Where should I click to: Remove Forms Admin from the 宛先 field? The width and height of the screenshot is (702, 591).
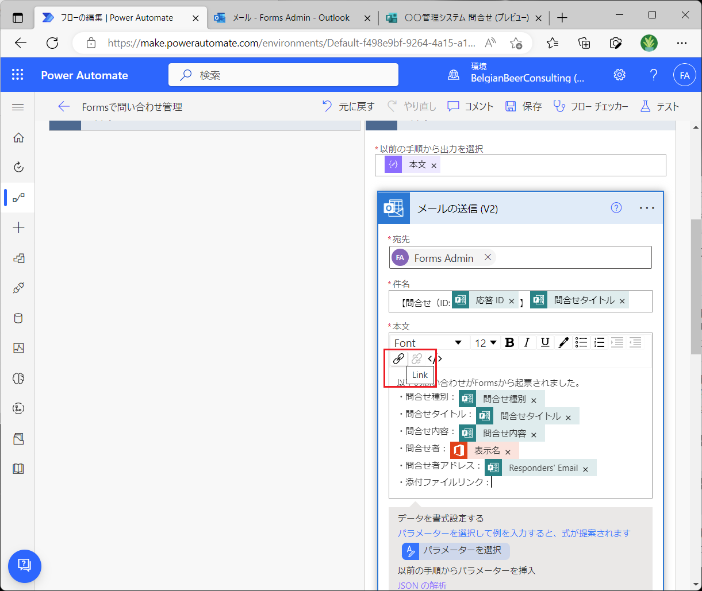point(488,257)
